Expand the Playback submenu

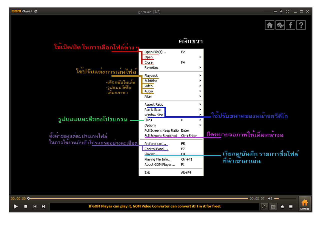pos(171,75)
